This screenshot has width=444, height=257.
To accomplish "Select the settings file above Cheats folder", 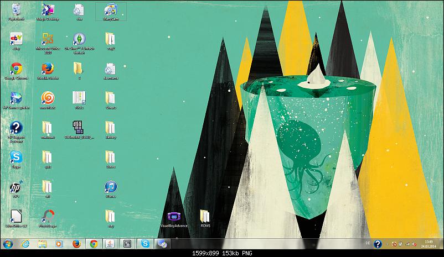I will (111, 71).
